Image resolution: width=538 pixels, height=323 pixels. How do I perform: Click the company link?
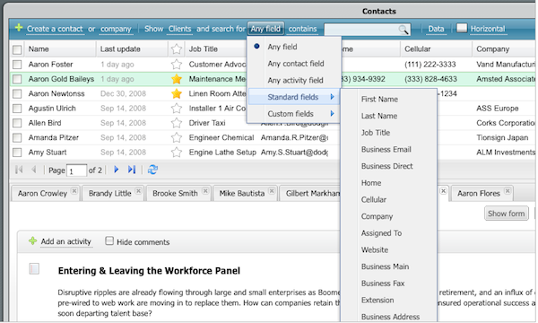[116, 29]
